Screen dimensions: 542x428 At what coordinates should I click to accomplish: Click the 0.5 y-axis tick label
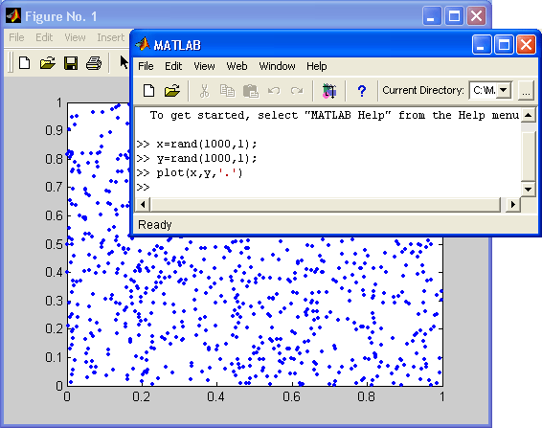(54, 244)
